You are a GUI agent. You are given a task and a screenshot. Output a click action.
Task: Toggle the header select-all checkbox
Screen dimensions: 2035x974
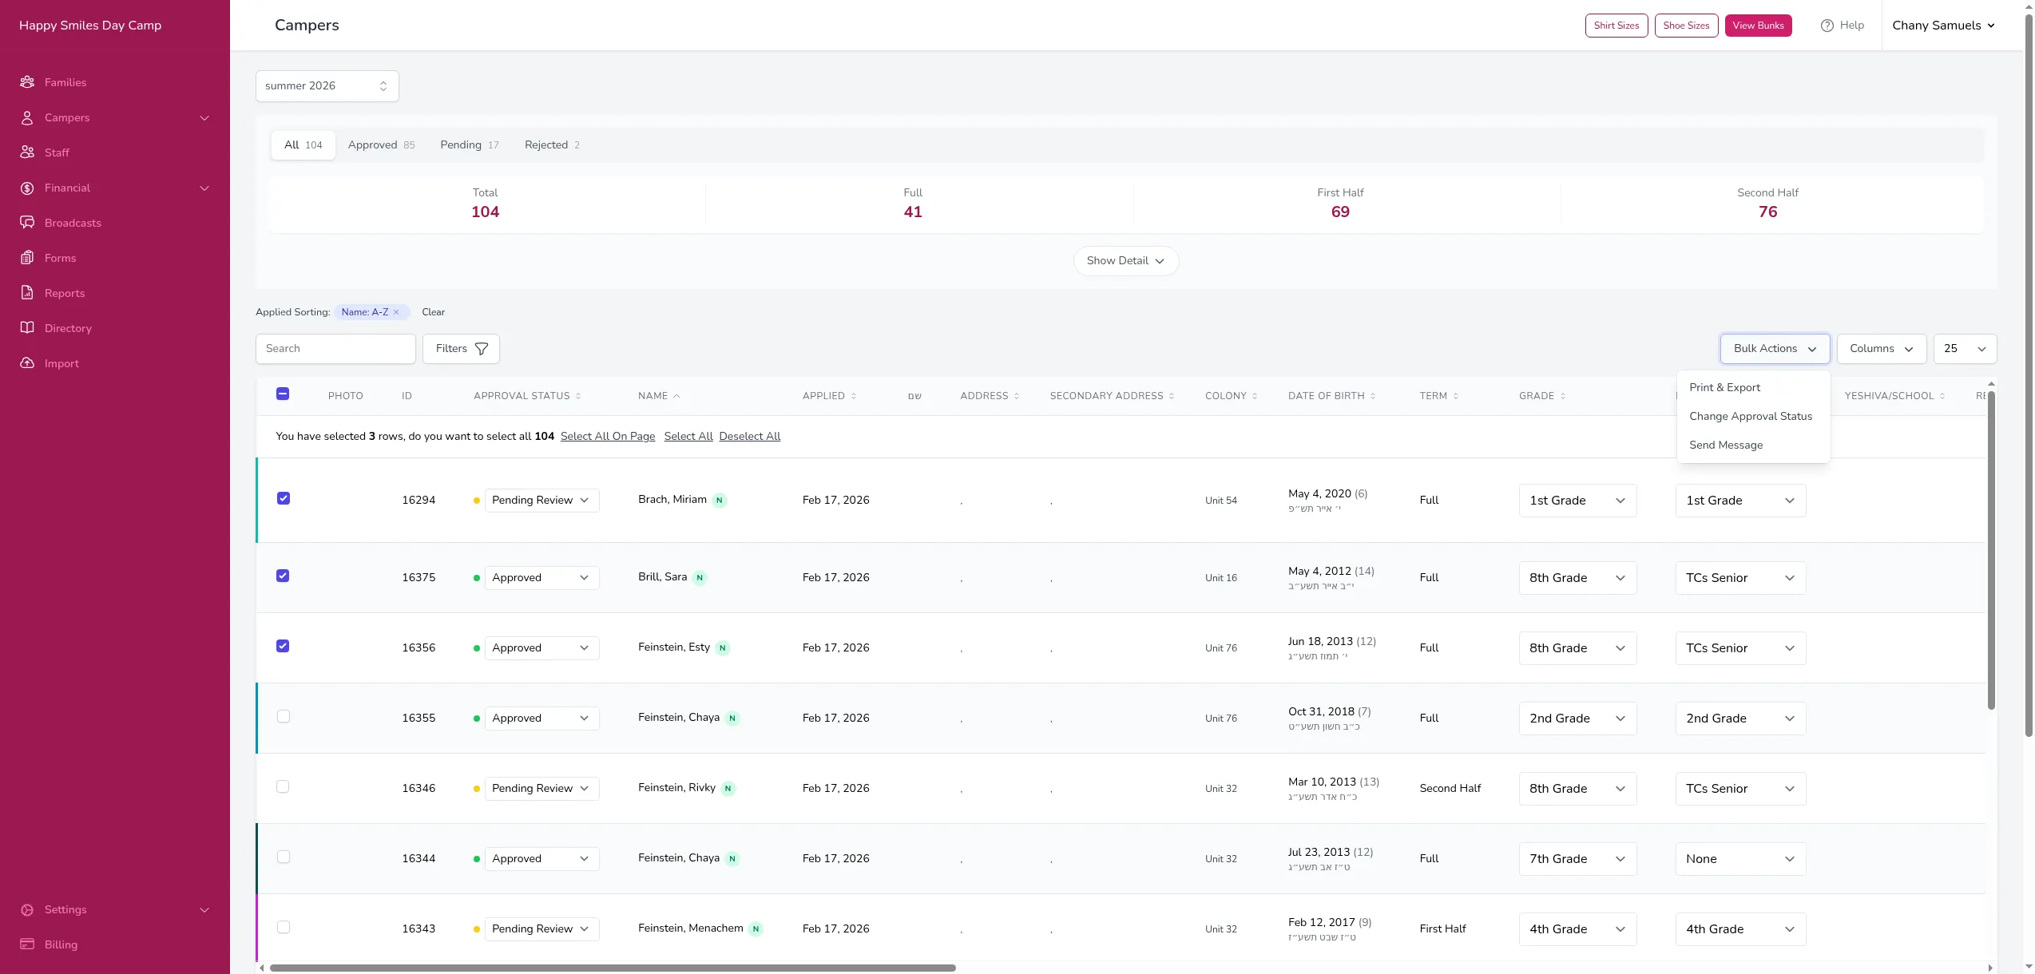coord(283,394)
